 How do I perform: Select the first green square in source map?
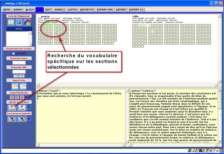pyautogui.click(x=45, y=25)
